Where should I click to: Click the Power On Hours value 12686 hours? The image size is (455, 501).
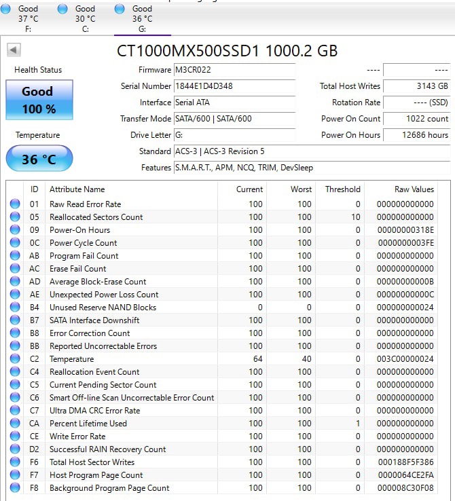tap(417, 135)
